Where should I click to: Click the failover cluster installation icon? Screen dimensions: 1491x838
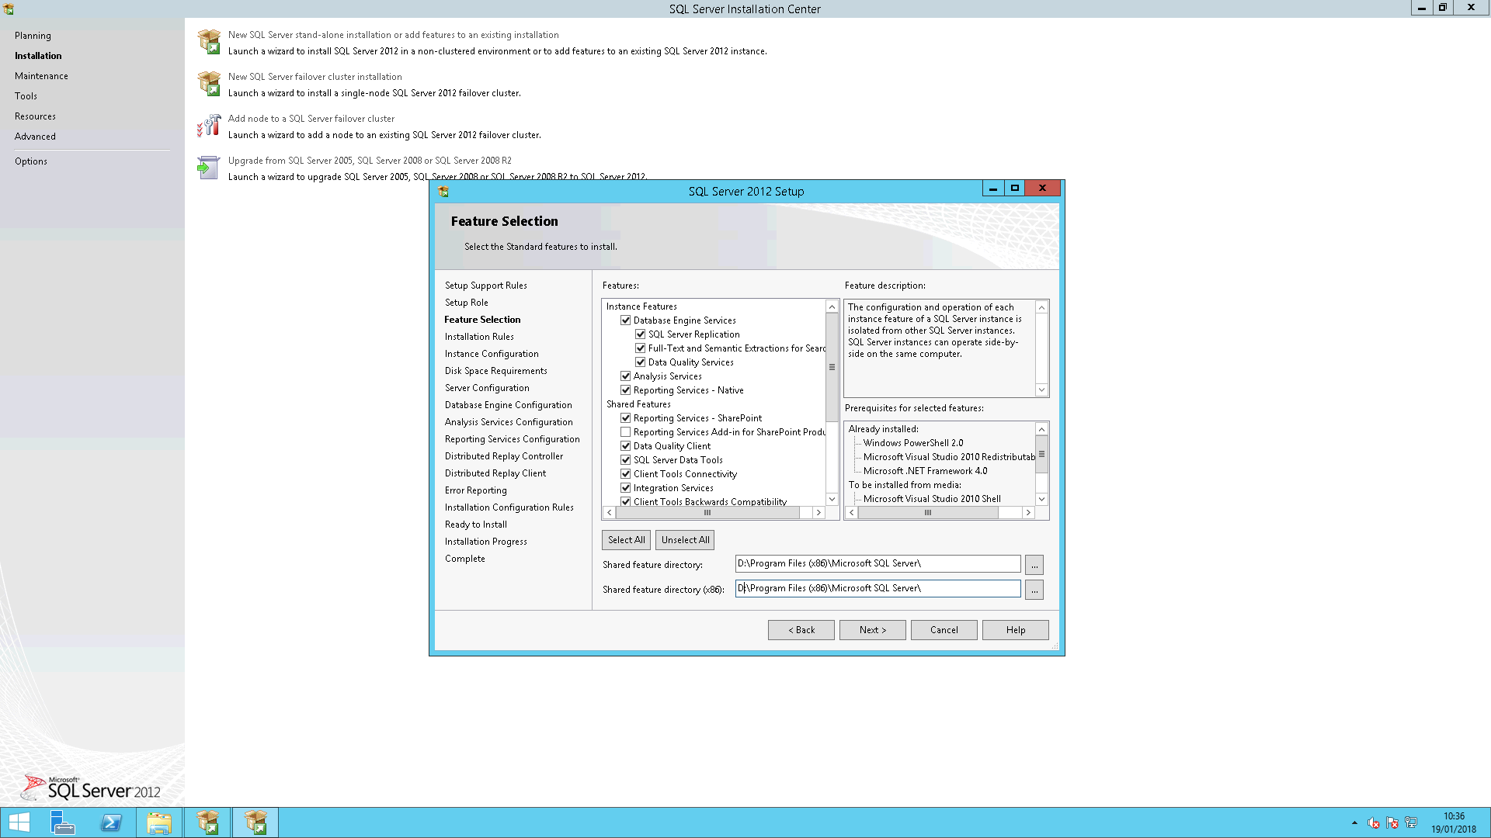point(209,84)
